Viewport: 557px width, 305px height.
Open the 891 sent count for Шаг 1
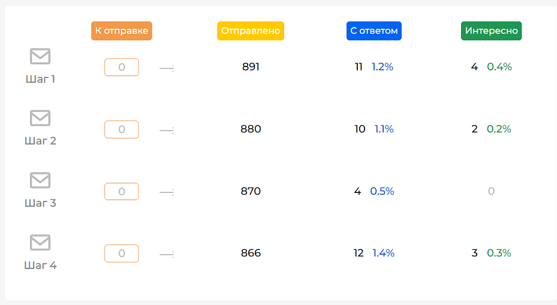[x=251, y=67]
